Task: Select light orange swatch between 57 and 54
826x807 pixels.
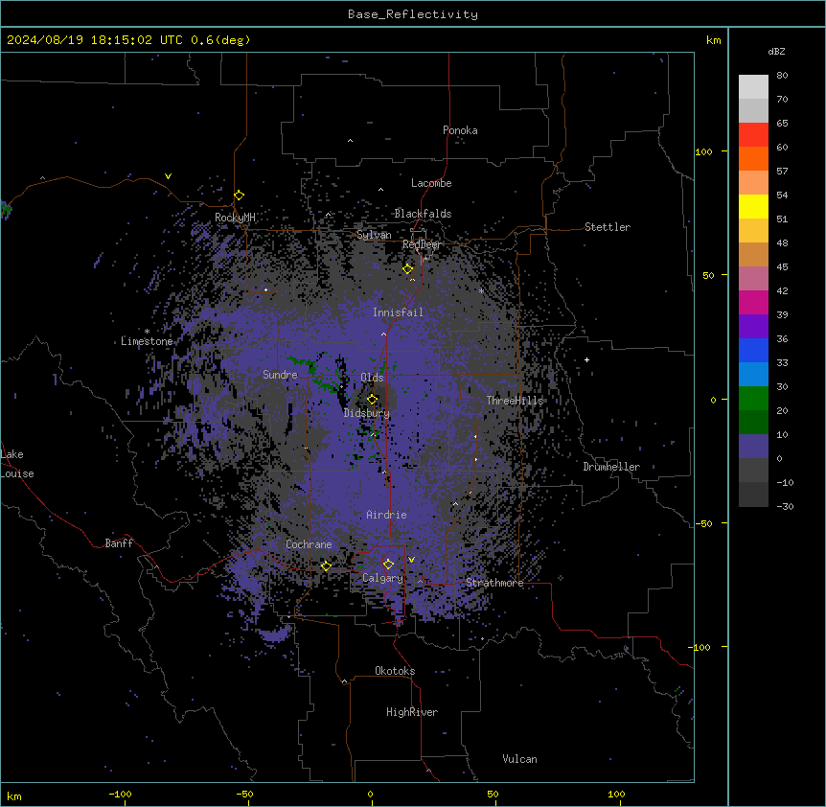Action: point(753,183)
